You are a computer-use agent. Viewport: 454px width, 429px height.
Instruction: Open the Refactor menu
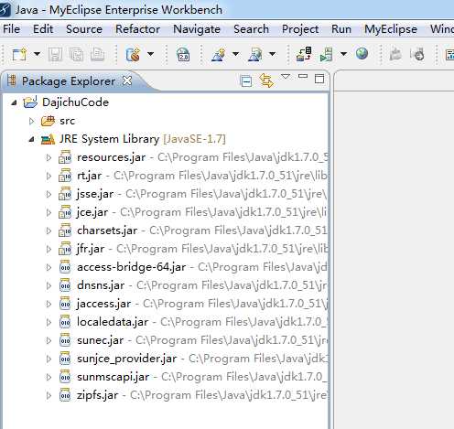pos(137,29)
